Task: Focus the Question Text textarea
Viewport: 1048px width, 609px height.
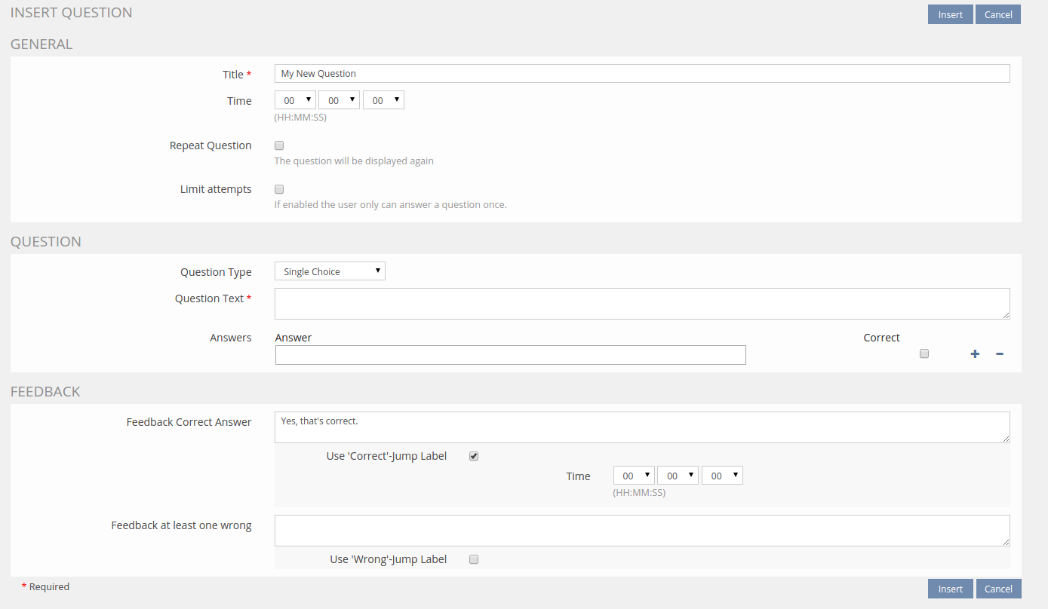Action: [641, 304]
